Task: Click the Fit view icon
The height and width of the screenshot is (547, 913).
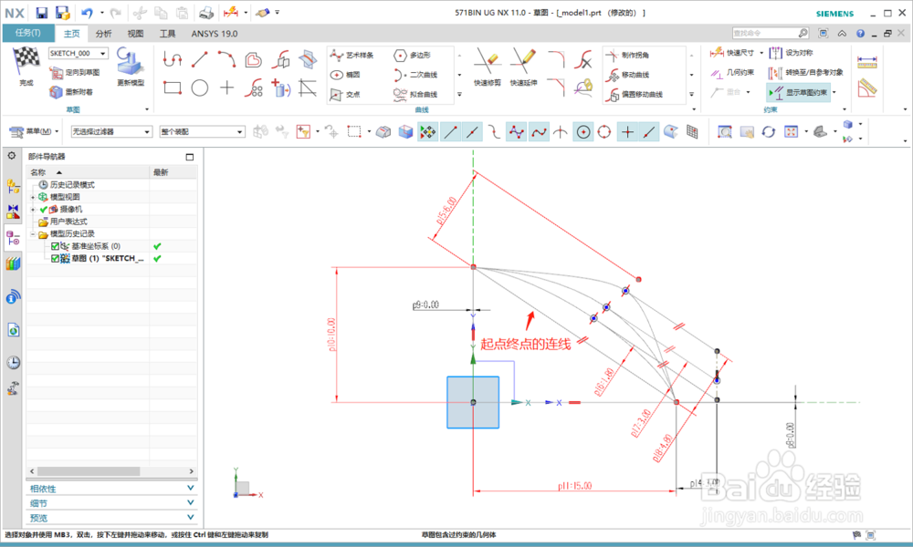Action: click(x=791, y=132)
